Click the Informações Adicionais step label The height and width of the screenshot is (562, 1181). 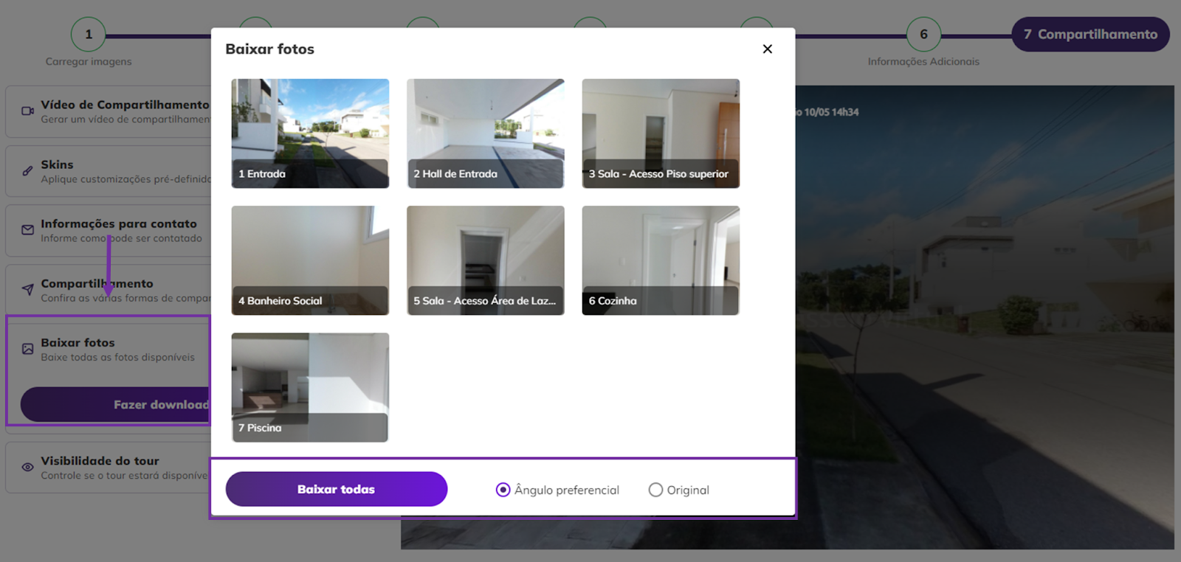(x=923, y=61)
